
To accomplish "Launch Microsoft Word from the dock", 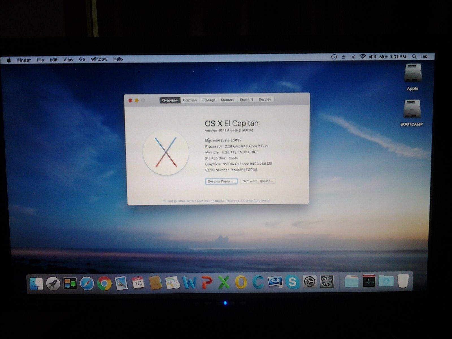I will click(x=189, y=282).
